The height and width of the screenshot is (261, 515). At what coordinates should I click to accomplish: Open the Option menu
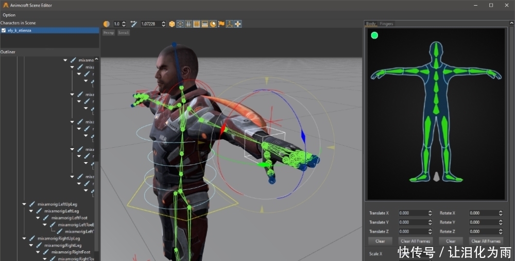pyautogui.click(x=9, y=15)
